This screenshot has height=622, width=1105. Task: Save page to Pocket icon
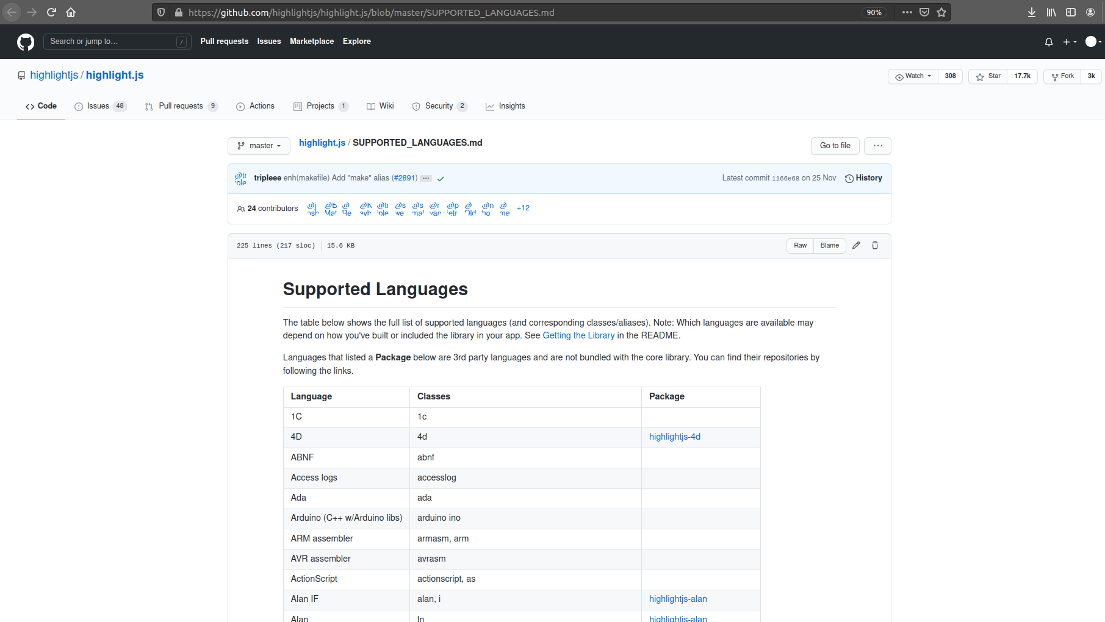pos(924,12)
